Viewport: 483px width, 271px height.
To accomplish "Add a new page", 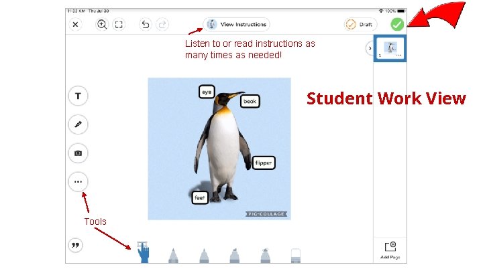I will (390, 250).
